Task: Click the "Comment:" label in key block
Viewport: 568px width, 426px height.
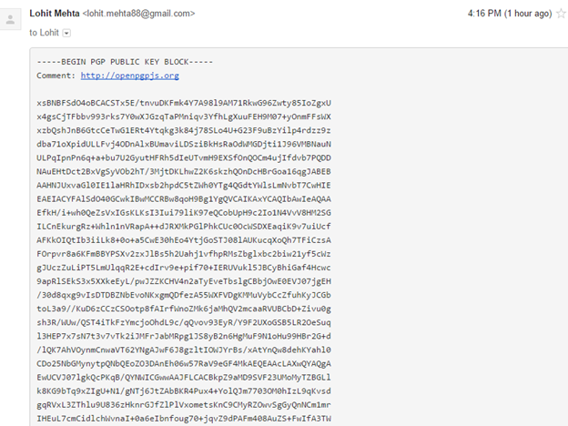Action: 56,76
